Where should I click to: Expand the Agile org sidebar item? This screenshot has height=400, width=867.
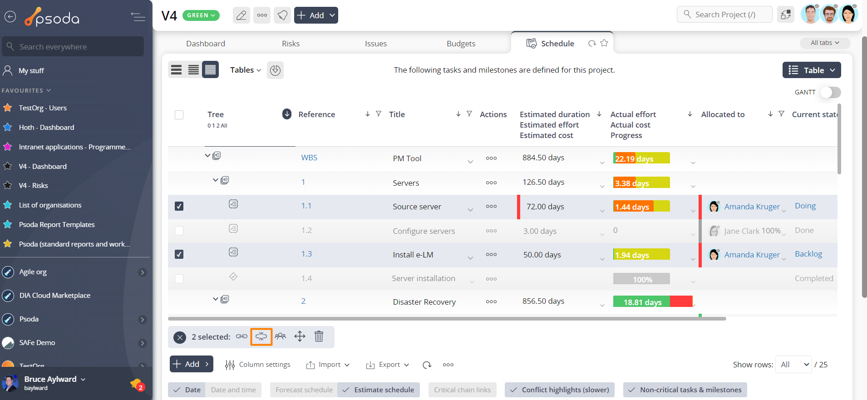[142, 272]
